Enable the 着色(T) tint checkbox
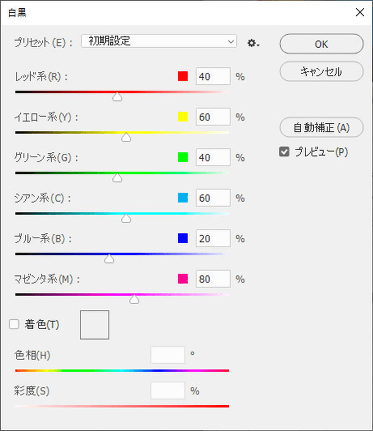The image size is (373, 431). click(15, 325)
